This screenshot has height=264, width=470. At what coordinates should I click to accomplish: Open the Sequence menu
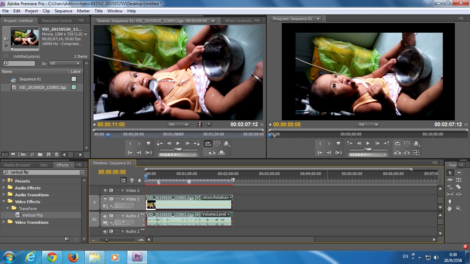tap(63, 11)
